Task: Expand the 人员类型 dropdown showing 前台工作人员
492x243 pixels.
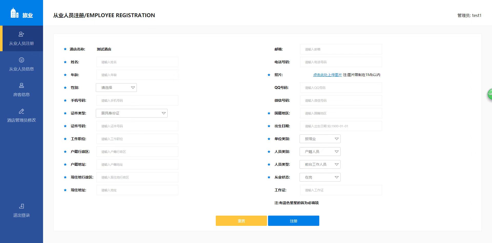Action: pos(320,164)
